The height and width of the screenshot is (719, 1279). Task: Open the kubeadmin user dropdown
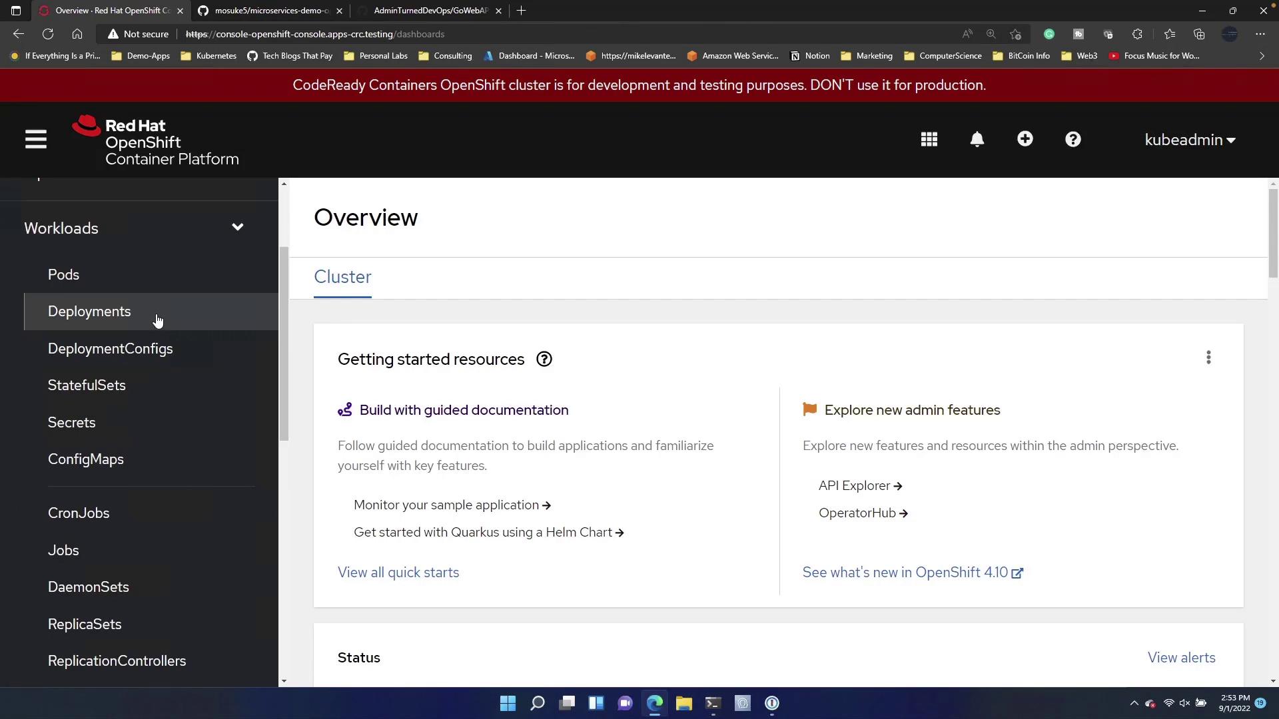coord(1190,140)
